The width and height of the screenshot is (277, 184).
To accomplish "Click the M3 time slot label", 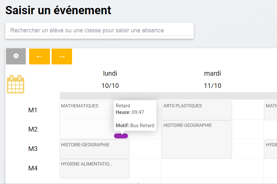I will coord(33,149).
